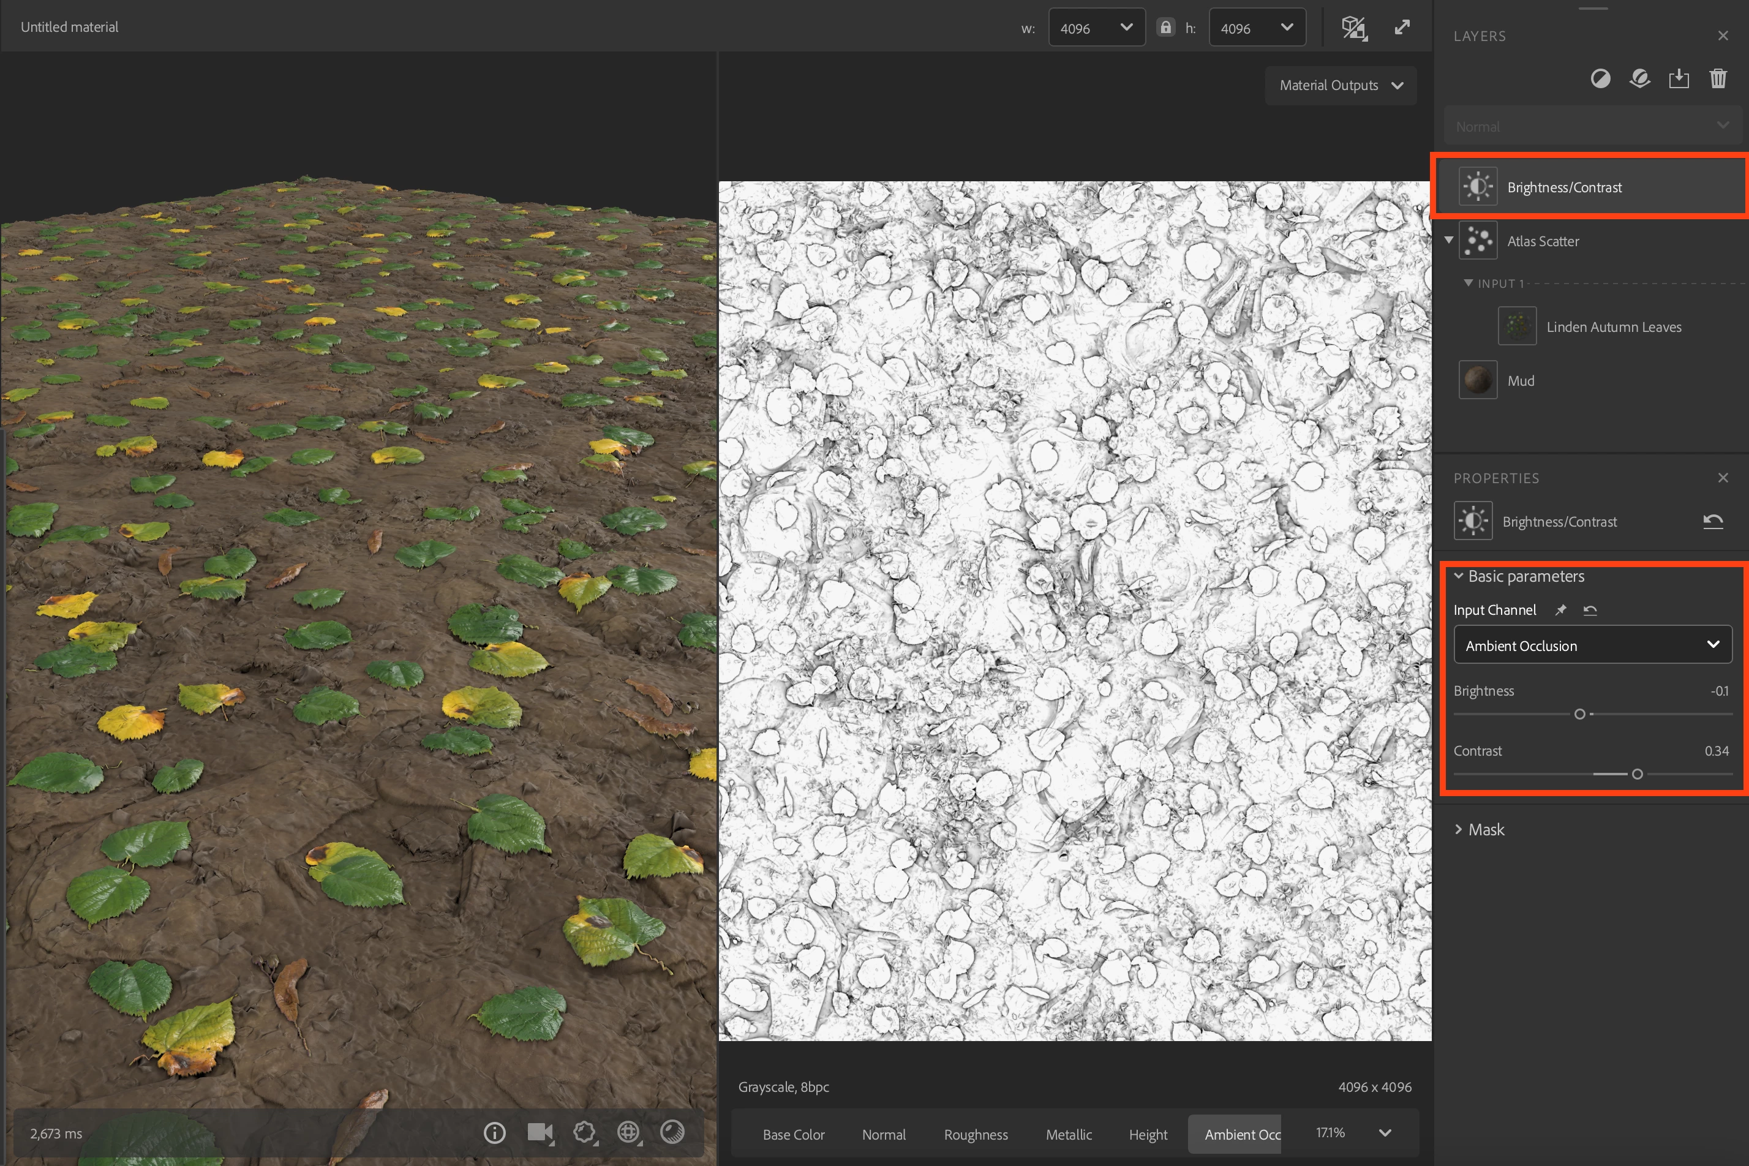1749x1166 pixels.
Task: Click the add filter layer icon
Action: point(1600,79)
